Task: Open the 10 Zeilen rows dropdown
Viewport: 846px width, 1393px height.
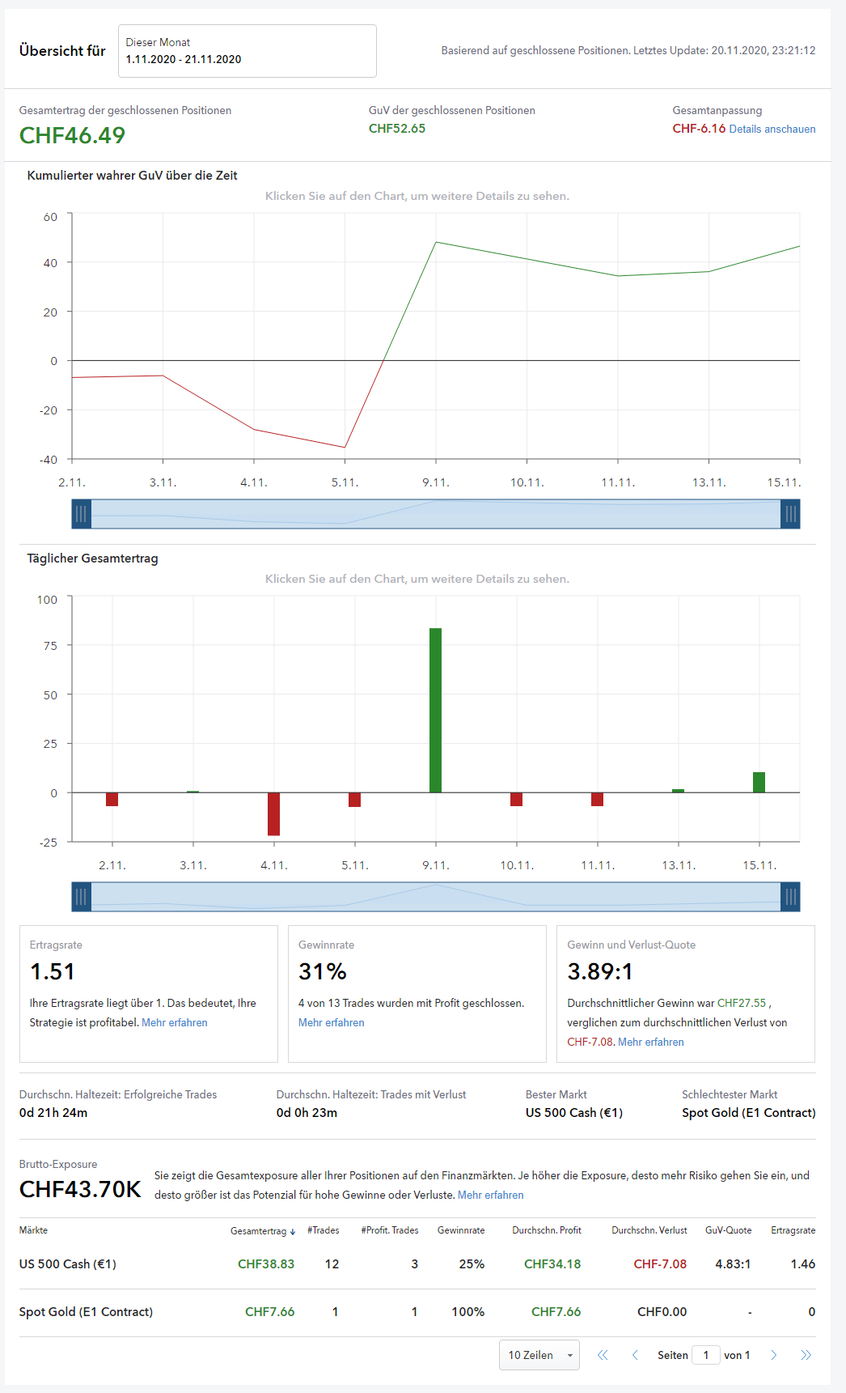Action: [x=539, y=1355]
